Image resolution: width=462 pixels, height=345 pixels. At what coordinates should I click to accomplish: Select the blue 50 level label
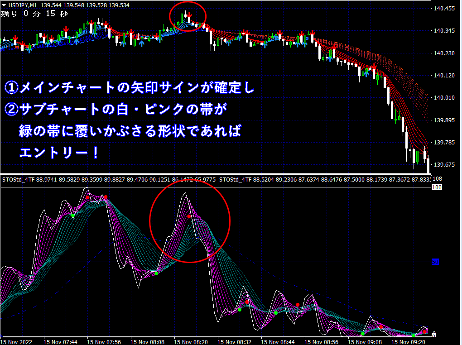pos(435,262)
